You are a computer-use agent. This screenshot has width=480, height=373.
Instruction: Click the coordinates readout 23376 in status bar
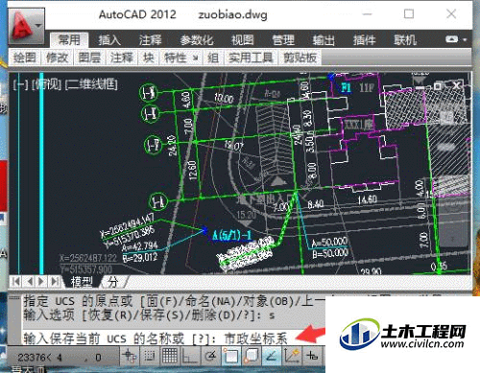click(60, 357)
